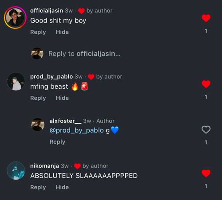Reply to alxfoster__'s author comment

tap(57, 142)
